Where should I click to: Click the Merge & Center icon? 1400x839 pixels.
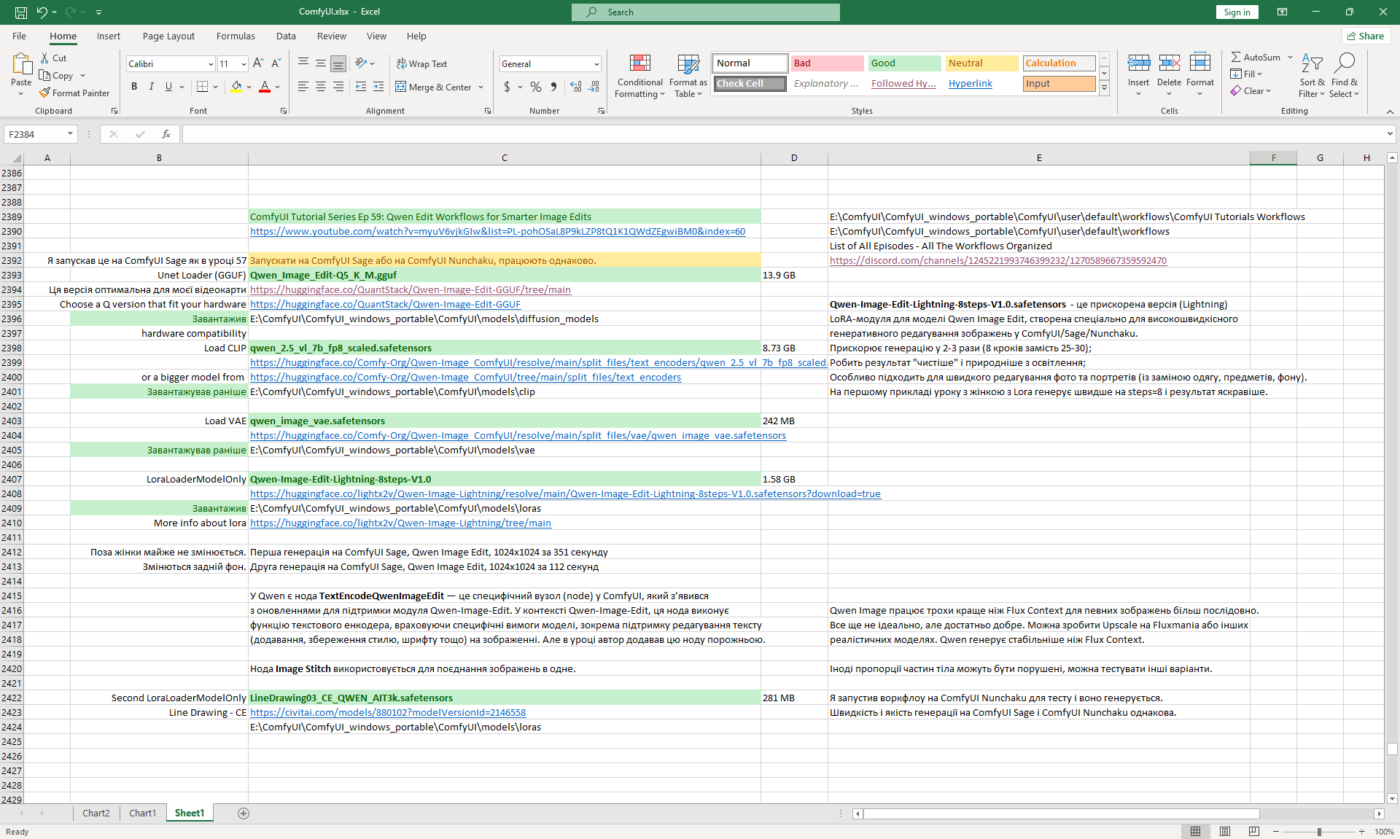pos(401,87)
